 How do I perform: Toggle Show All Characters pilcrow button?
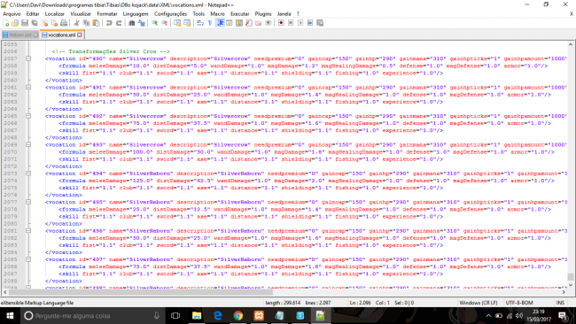tap(210, 23)
